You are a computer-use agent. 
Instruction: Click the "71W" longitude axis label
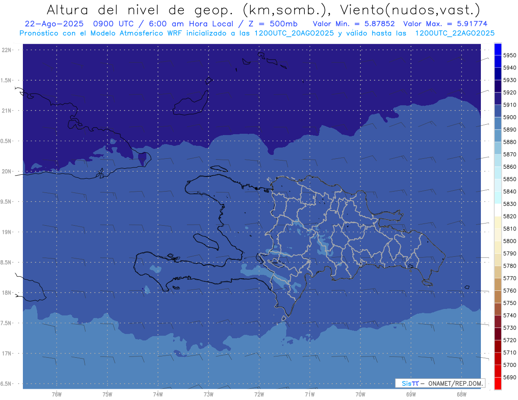point(310,395)
